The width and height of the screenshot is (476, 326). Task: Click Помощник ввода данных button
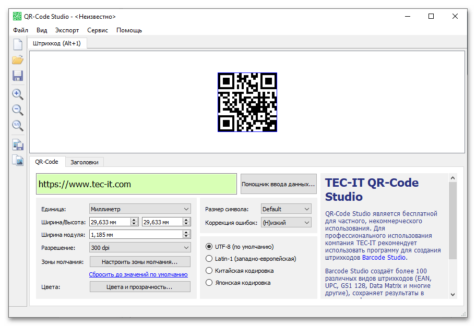pos(278,184)
